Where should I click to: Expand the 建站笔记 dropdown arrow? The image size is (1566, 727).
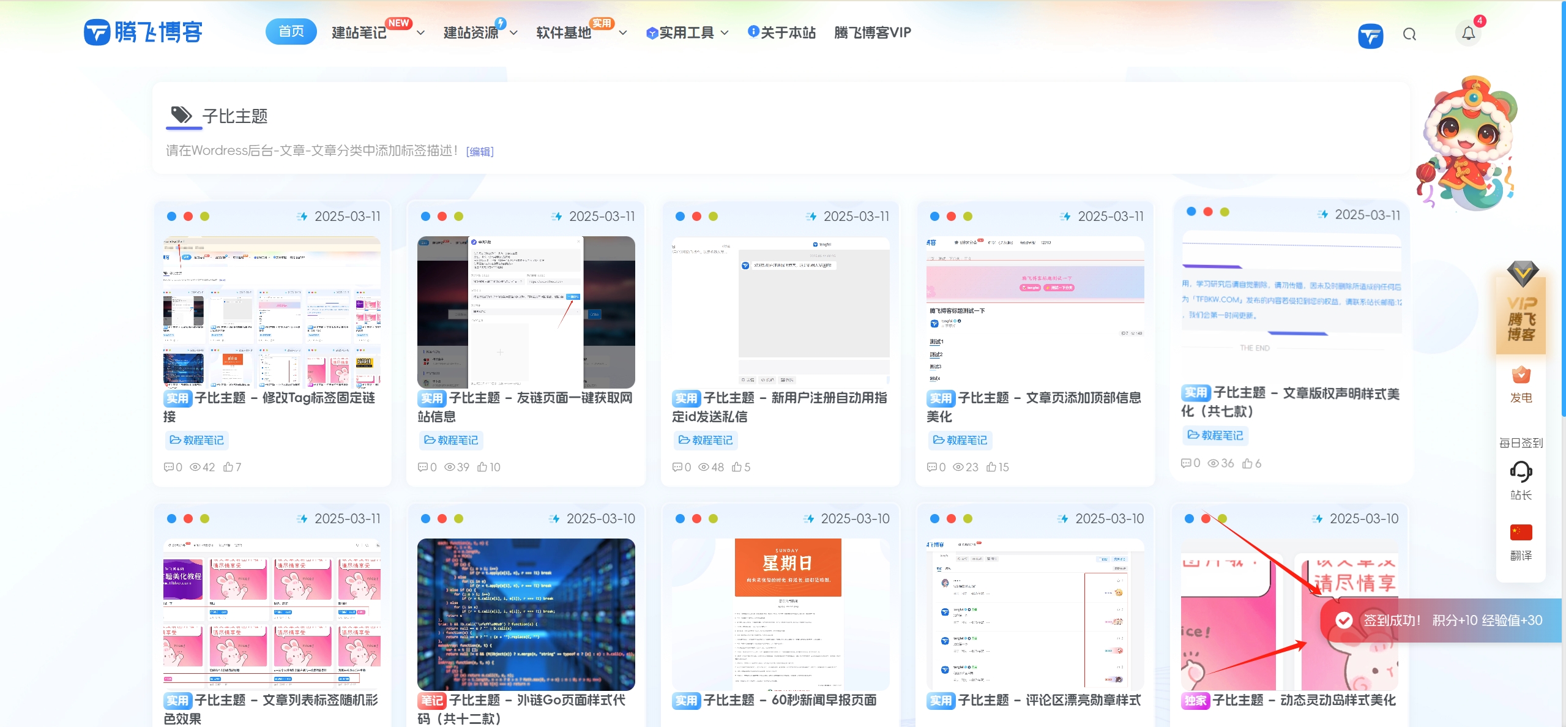[420, 33]
